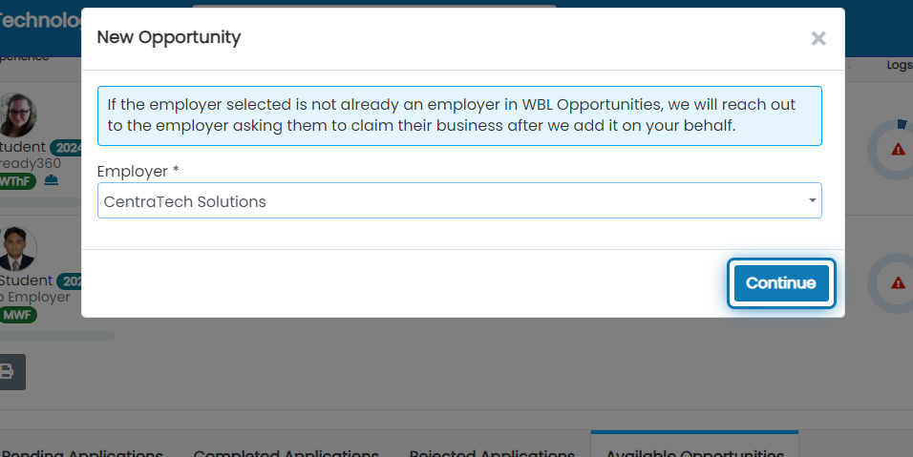Switch to the Pending Applications tab
Viewport: 913px width, 457px height.
82,452
